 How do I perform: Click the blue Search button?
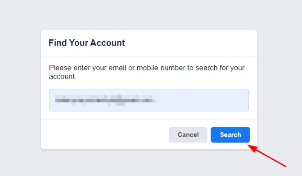tap(230, 134)
